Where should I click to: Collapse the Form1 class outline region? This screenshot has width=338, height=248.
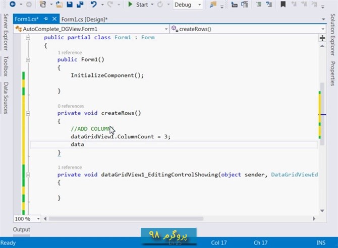click(28, 38)
